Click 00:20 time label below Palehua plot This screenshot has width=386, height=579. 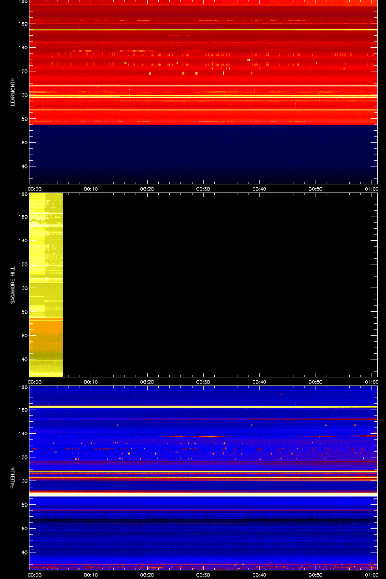[x=147, y=575]
